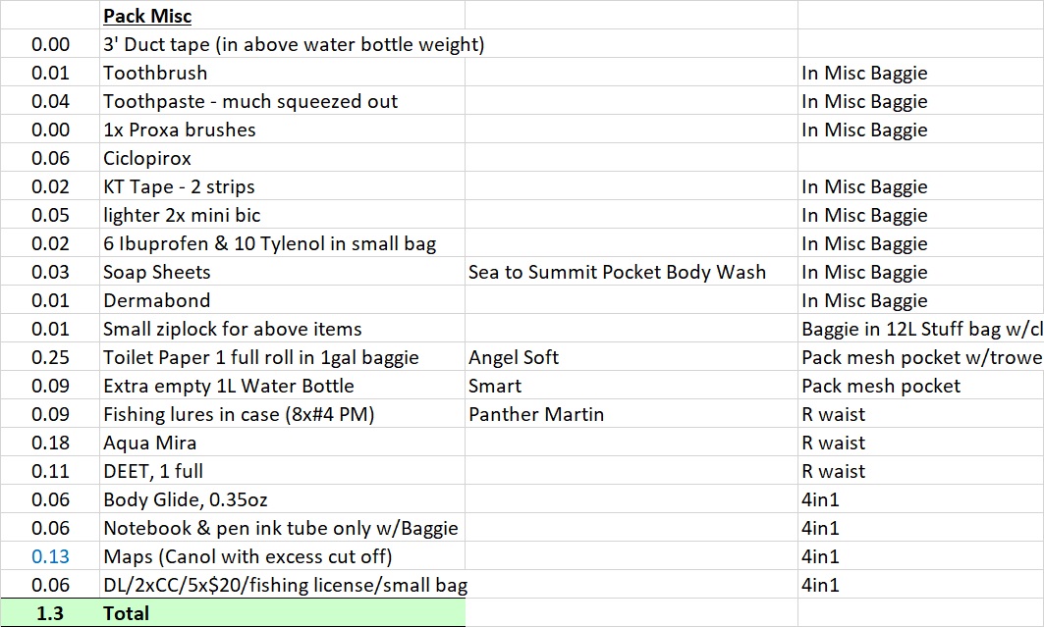Click "Maps (Canol with excess cut off)" cell
This screenshot has width=1044, height=627.
click(x=247, y=556)
